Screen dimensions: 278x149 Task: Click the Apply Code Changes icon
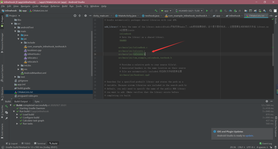tap(216, 11)
